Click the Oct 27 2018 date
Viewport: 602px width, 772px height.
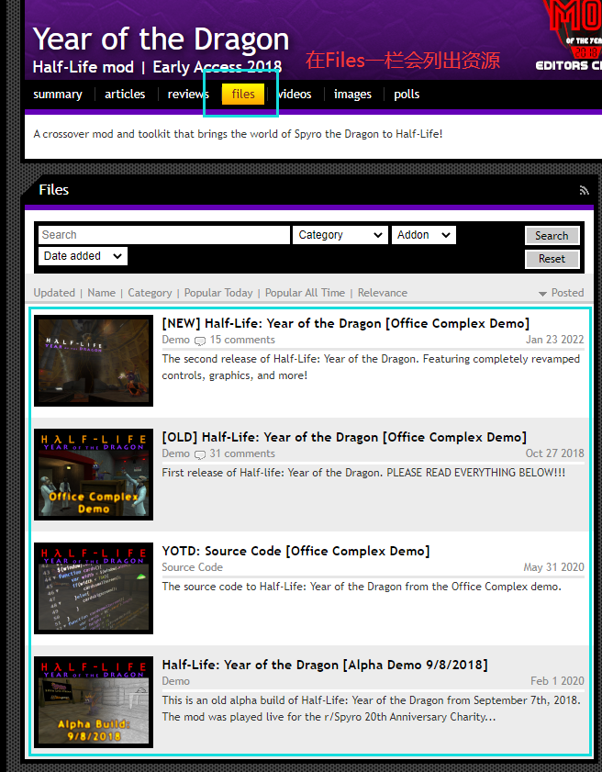[554, 453]
